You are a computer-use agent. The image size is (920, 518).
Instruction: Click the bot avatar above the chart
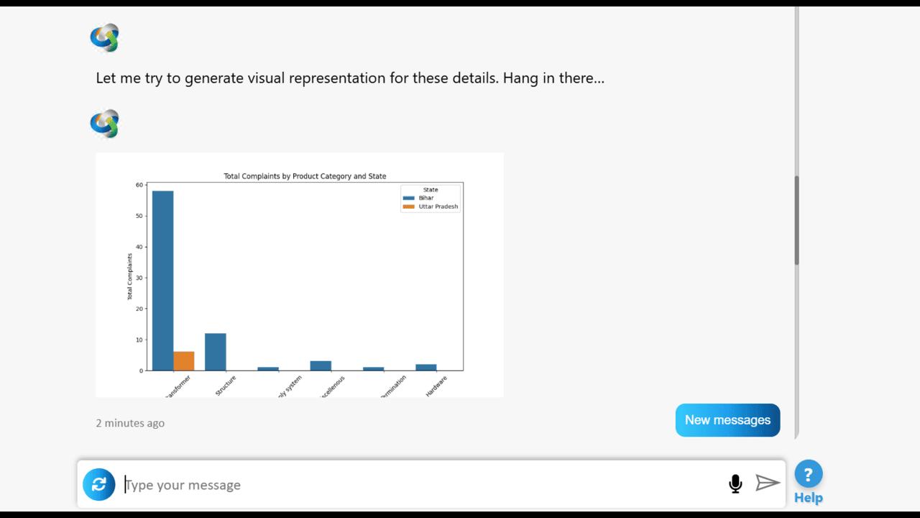click(105, 124)
